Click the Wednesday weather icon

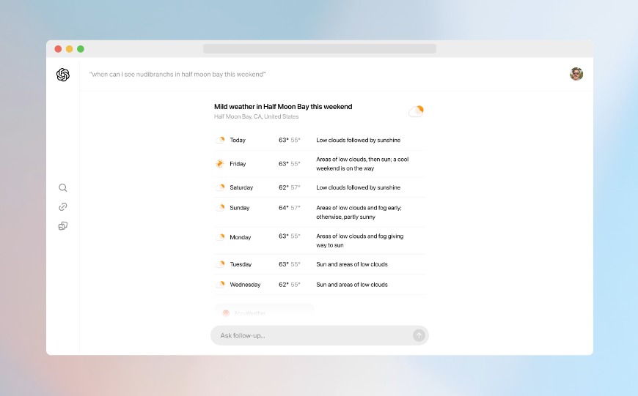pos(220,284)
